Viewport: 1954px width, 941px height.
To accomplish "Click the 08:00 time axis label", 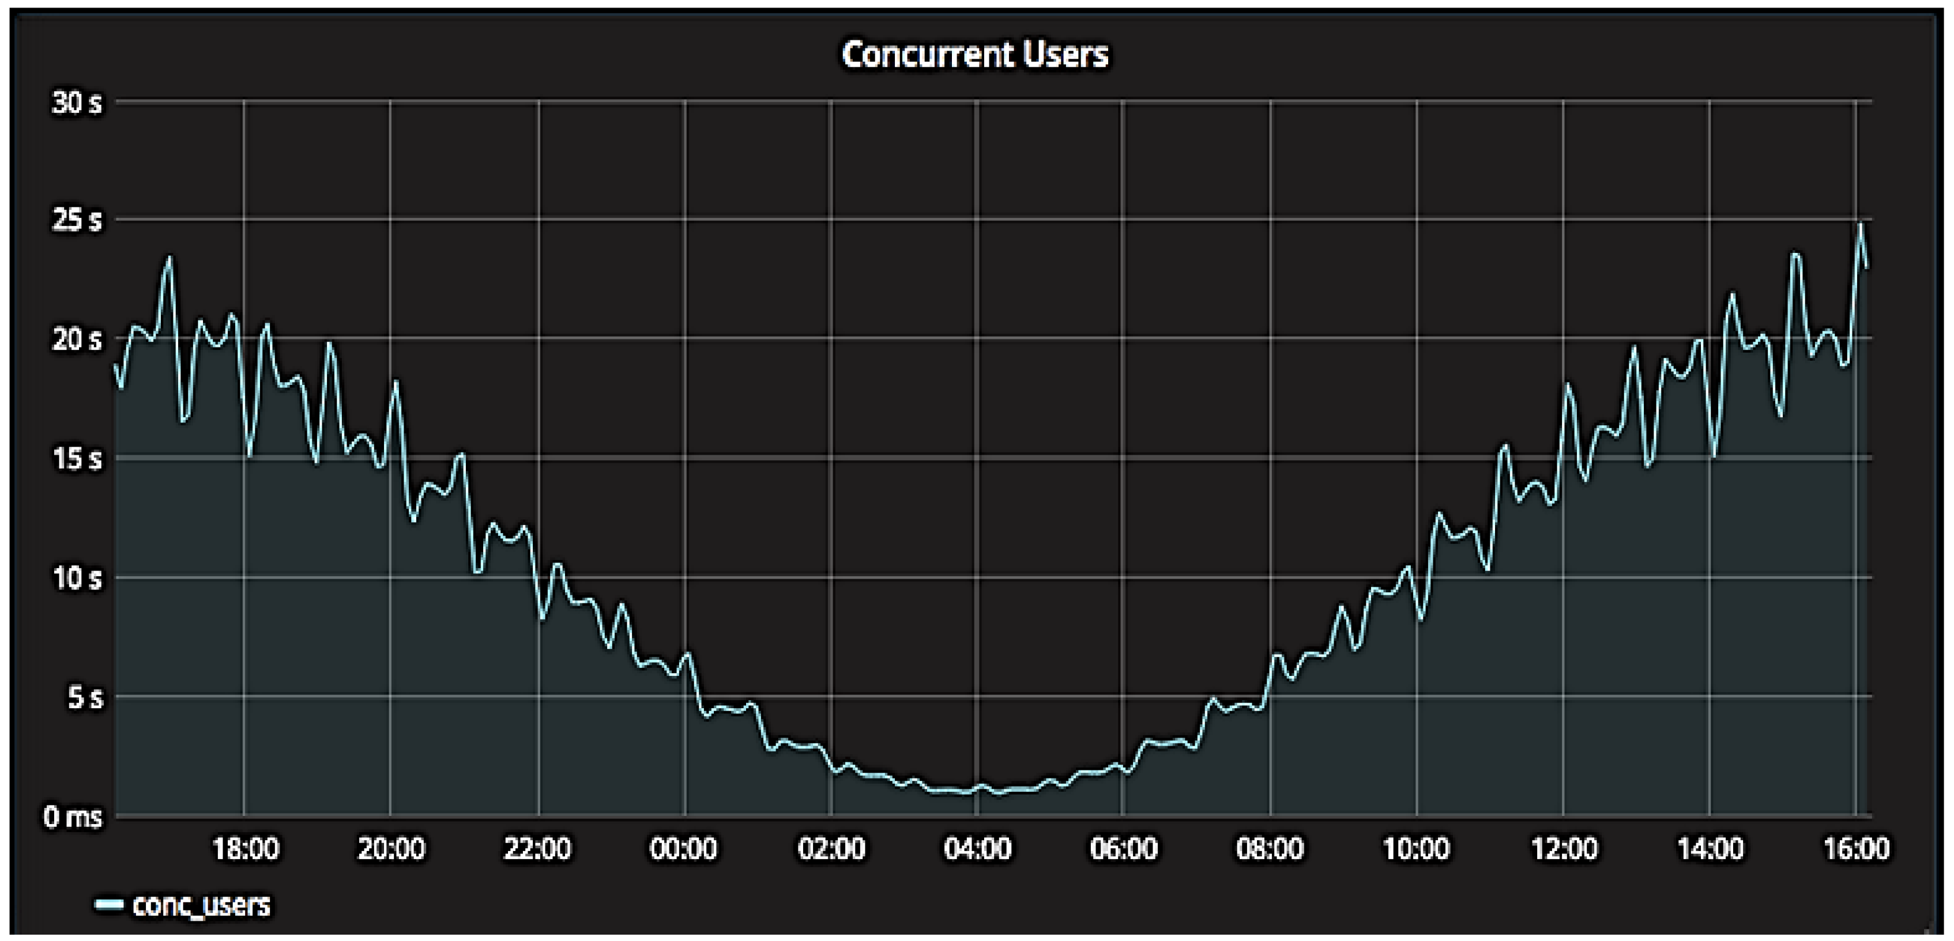I will 1270,848.
